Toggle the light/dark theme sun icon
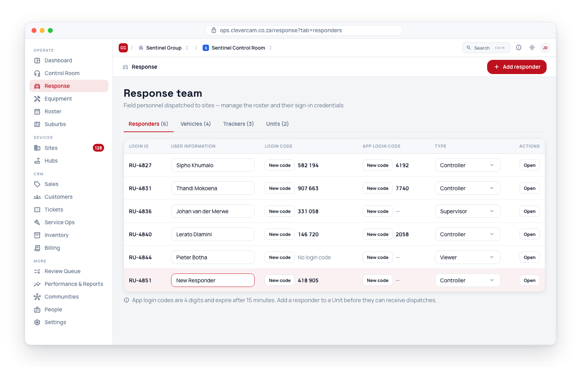The image size is (581, 367). coord(532,47)
